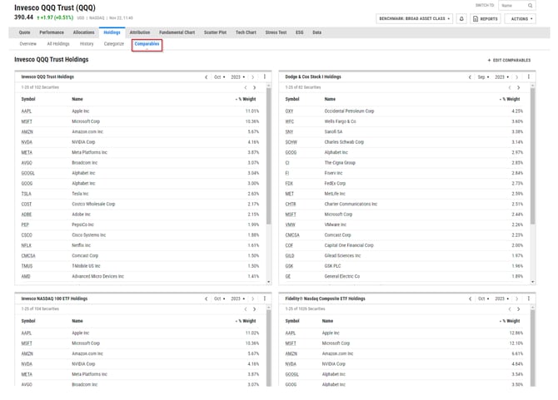Click the alert bell icon
The image size is (558, 400).
461,18
